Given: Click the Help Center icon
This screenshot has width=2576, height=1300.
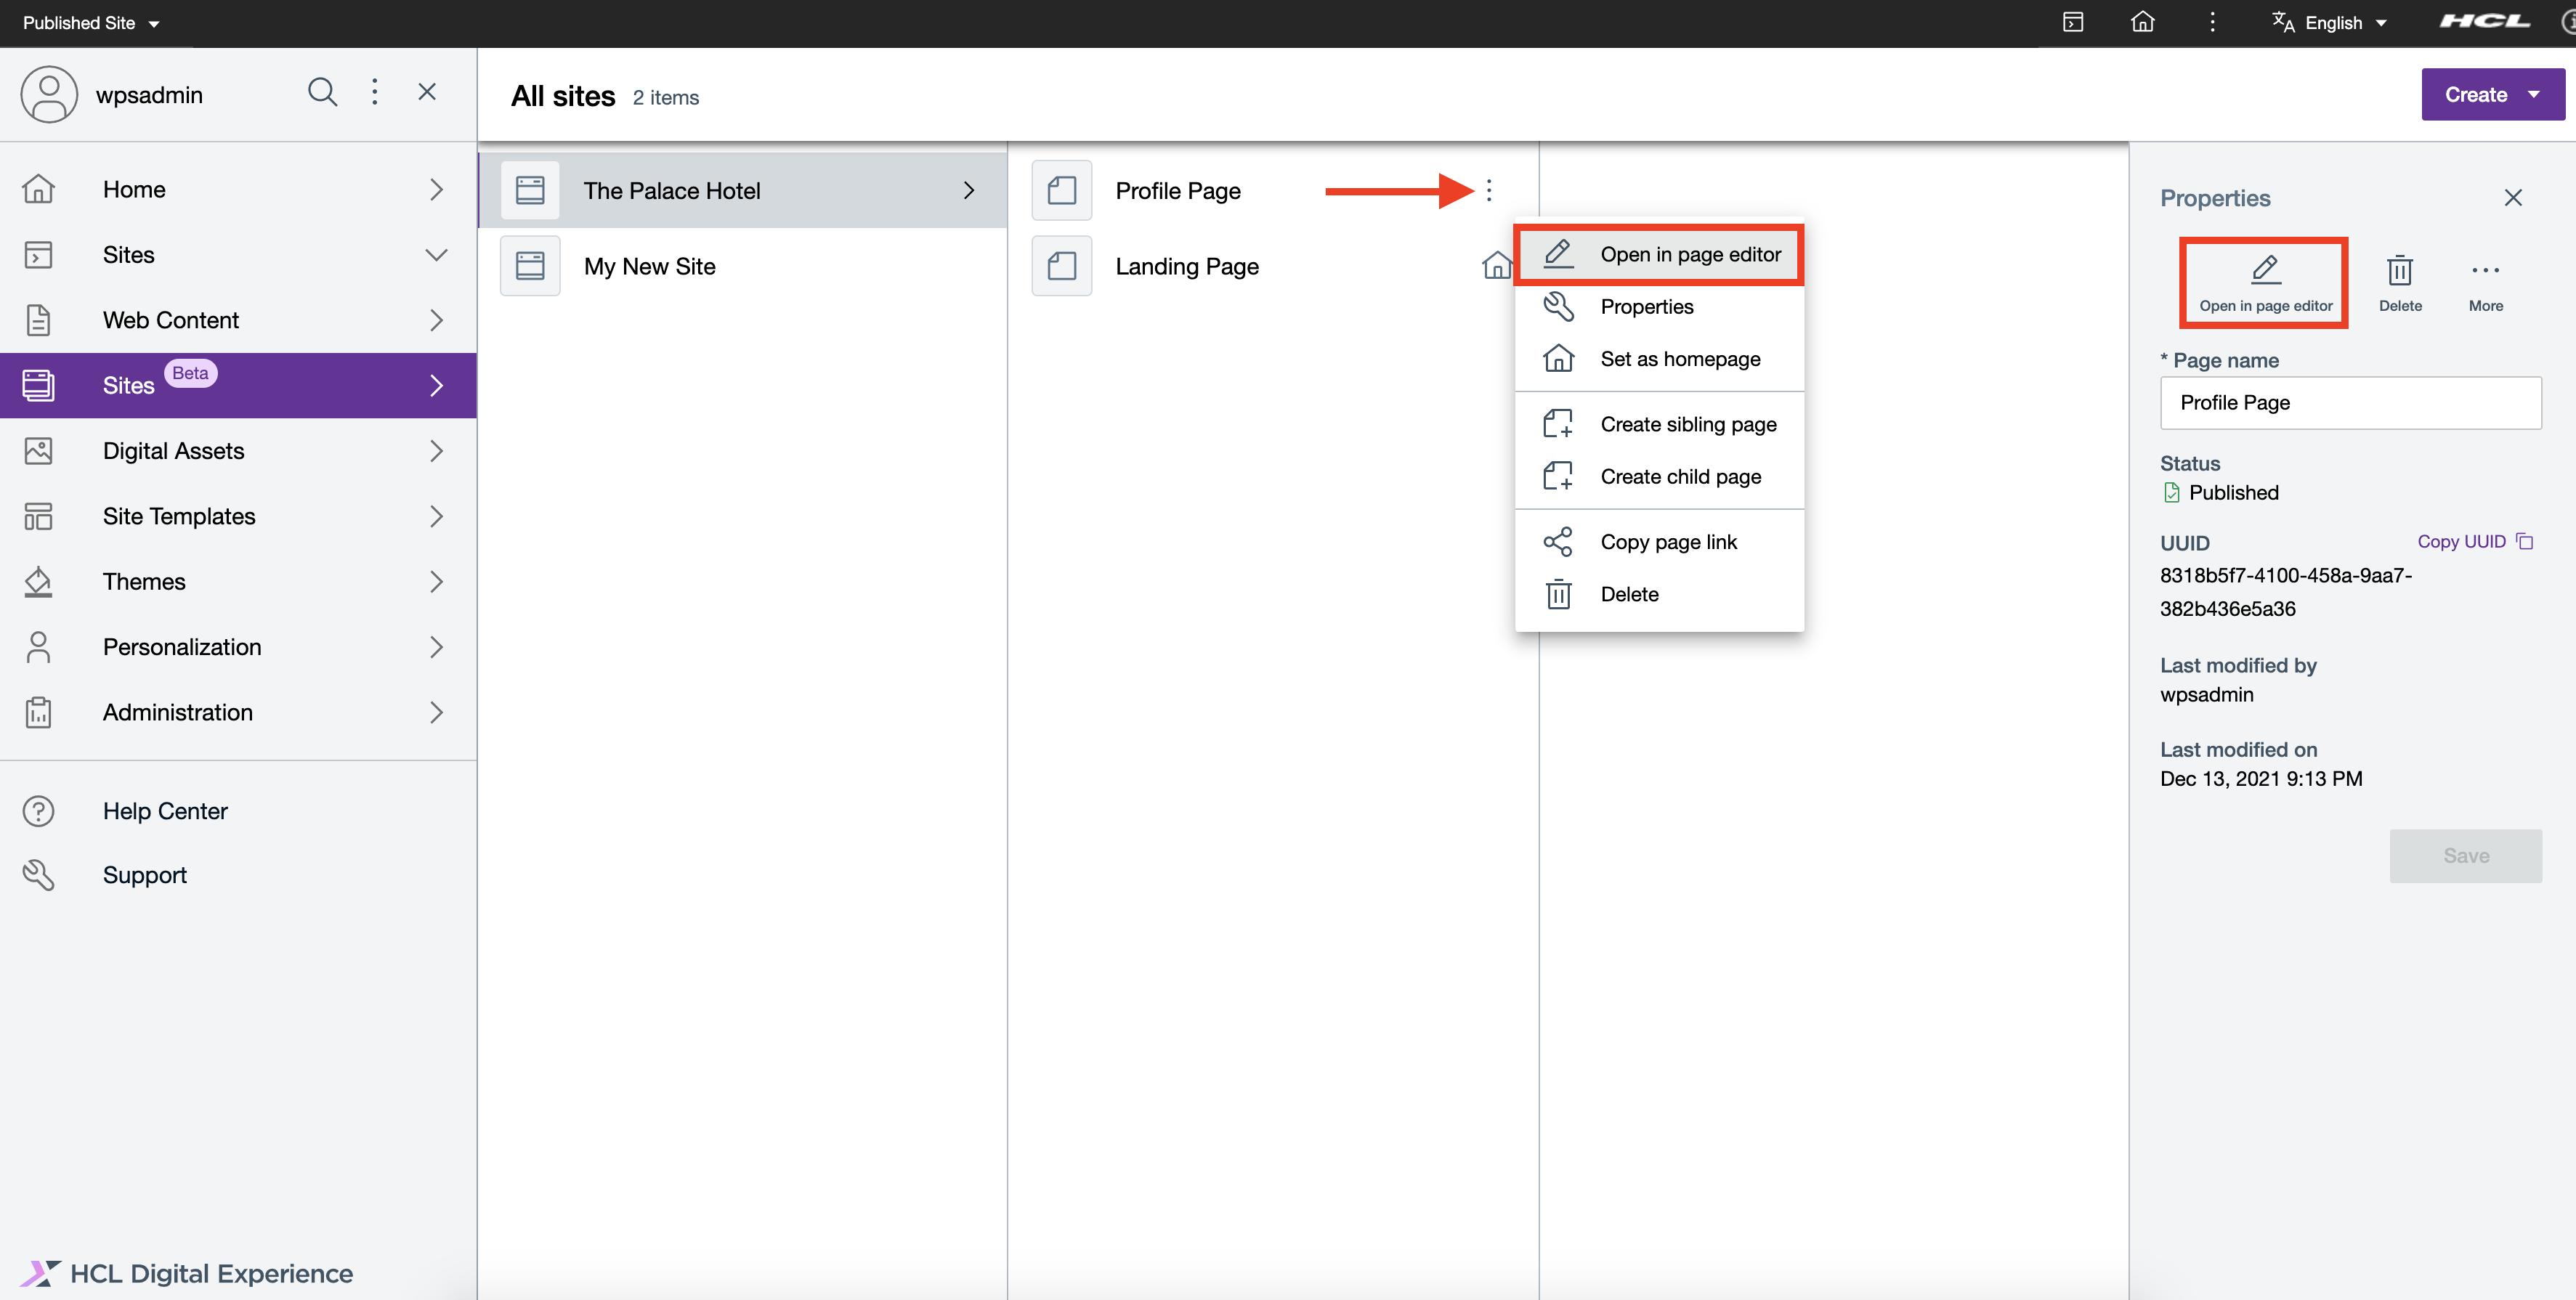Looking at the screenshot, I should tap(38, 810).
